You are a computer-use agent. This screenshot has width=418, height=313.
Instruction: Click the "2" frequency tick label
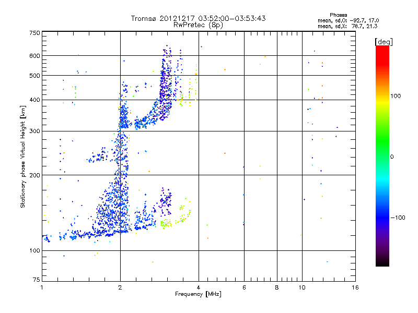120,287
